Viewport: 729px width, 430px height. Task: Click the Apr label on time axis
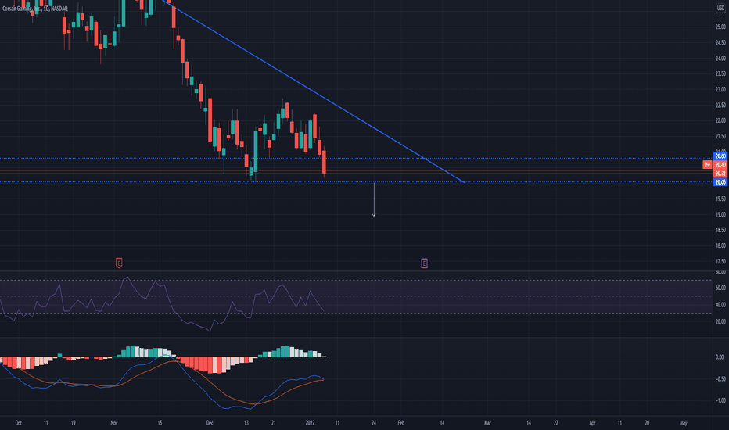(592, 422)
